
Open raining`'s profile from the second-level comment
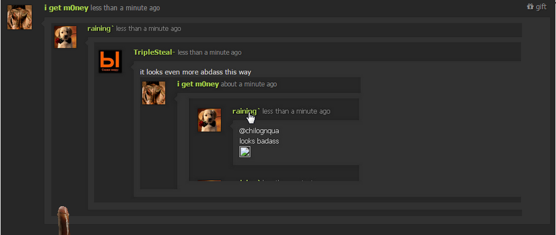[100, 29]
